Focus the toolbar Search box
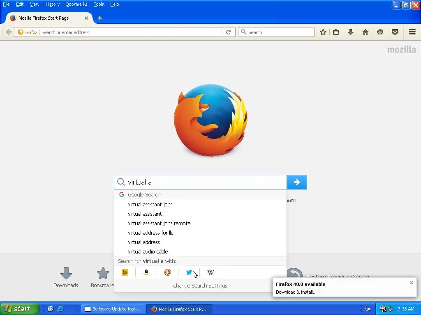Screen dimensions: 421x315 276,32
